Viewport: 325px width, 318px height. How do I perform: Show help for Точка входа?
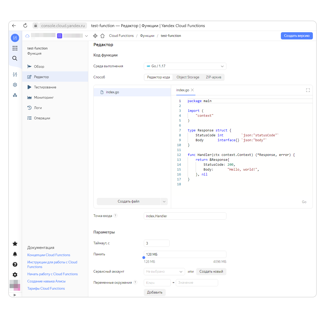point(115,216)
